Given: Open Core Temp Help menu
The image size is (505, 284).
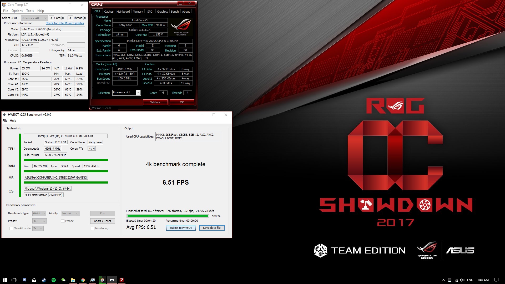Looking at the screenshot, I should [x=41, y=11].
